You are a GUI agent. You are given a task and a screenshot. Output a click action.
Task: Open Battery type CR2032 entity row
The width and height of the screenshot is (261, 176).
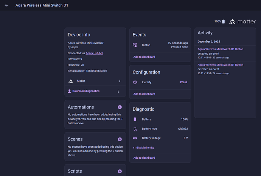coord(160,129)
